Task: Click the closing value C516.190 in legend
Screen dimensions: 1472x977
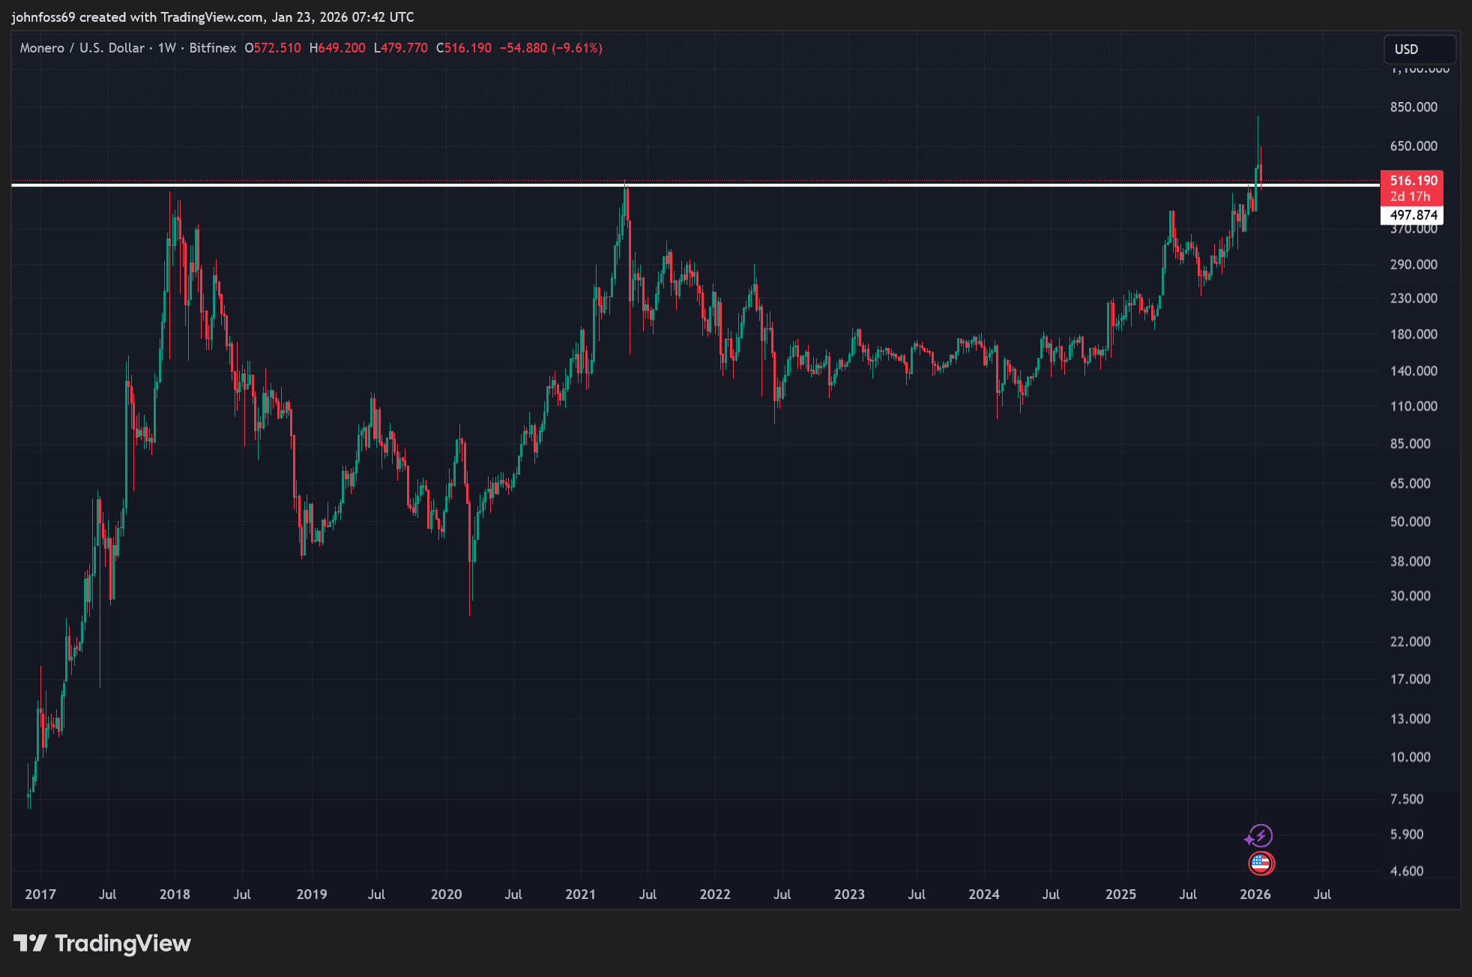Action: (464, 48)
